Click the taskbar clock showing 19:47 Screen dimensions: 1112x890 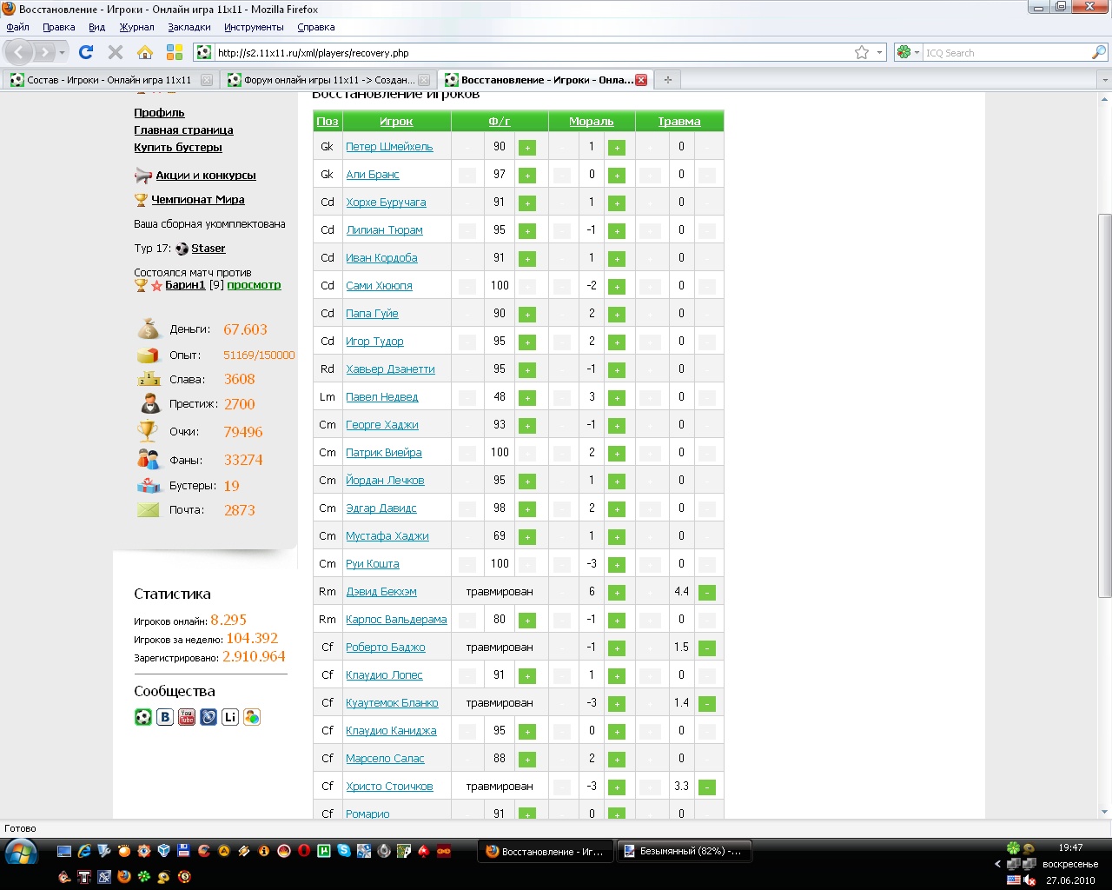pyautogui.click(x=1070, y=847)
